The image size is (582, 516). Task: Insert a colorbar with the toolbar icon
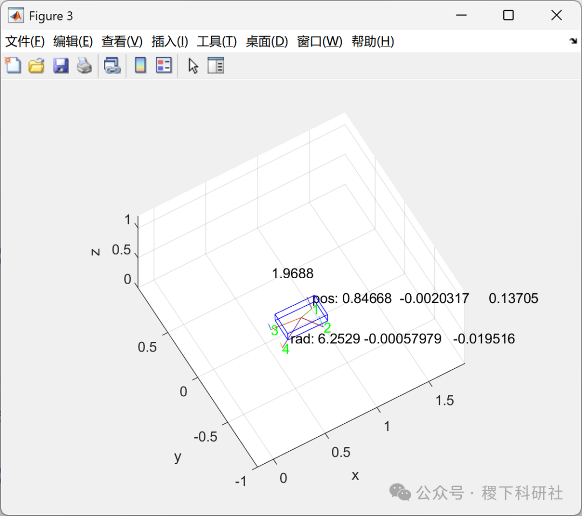coord(140,65)
